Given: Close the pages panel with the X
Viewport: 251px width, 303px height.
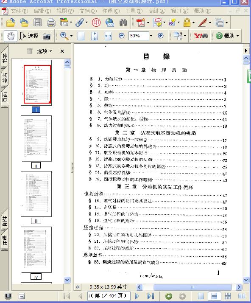Looking at the screenshot, I should coord(62,51).
